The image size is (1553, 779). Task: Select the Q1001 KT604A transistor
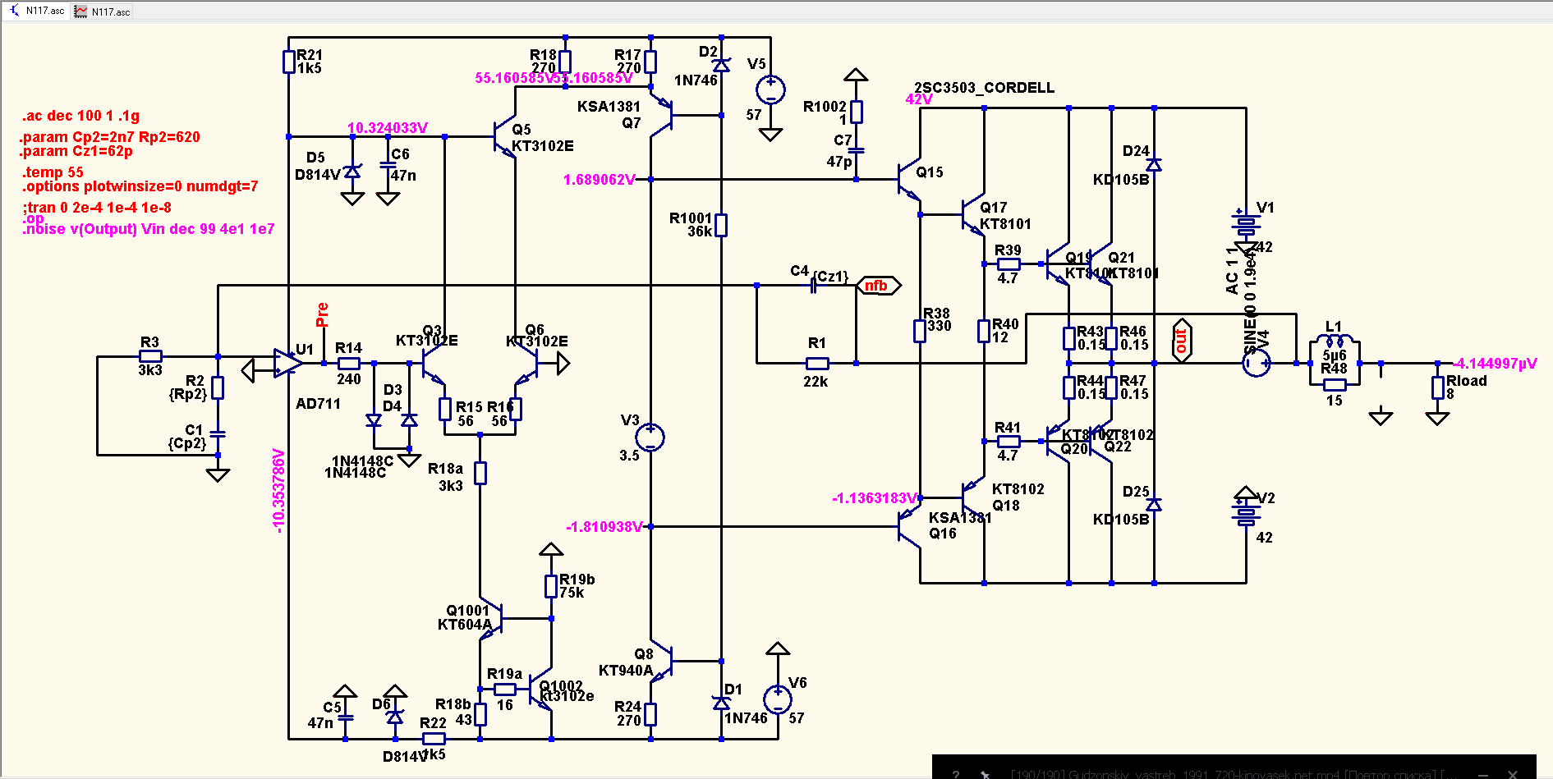[491, 618]
